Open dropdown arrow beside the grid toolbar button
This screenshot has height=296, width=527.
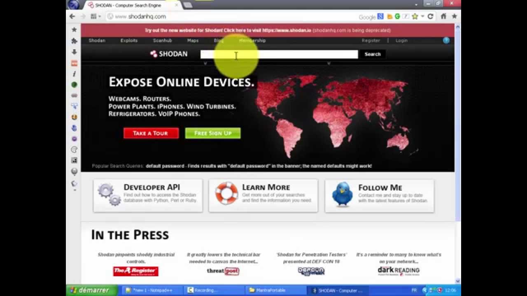(x=100, y=16)
